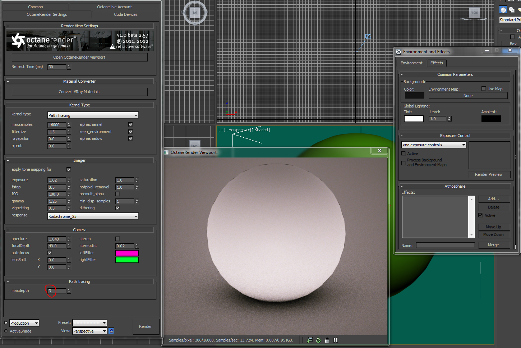This screenshot has width=521, height=348.
Task: Select the Shapes icon in Create panel
Action: pyautogui.click(x=512, y=10)
